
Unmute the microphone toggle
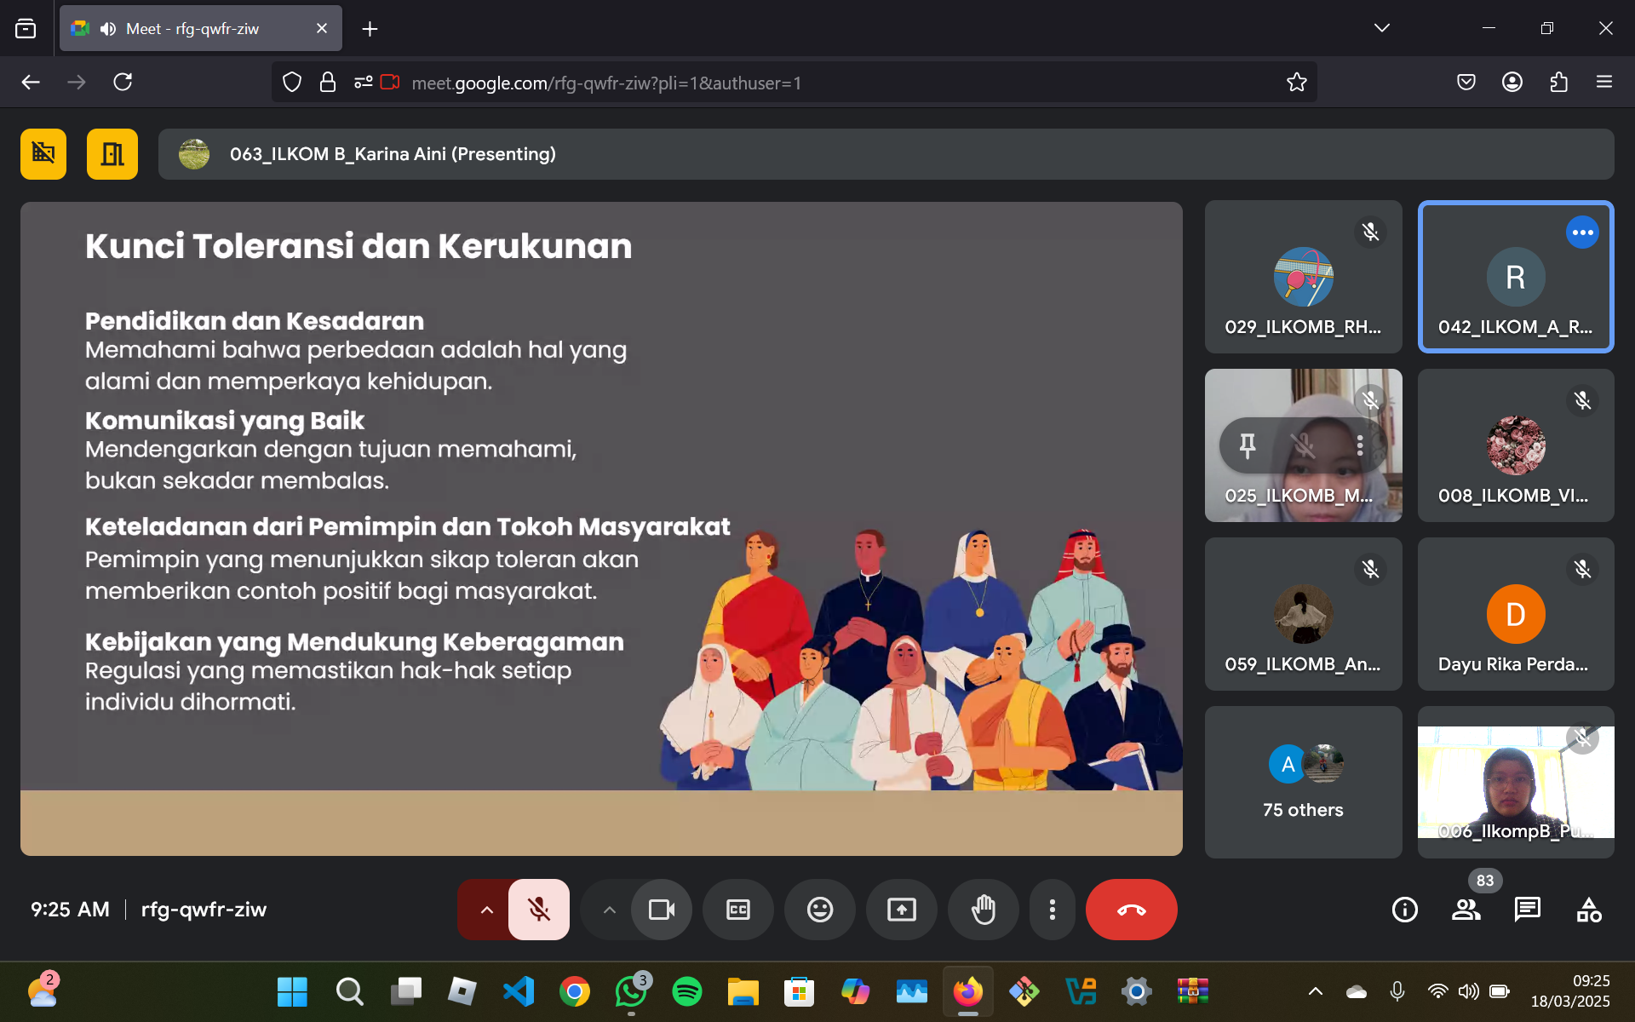click(x=538, y=910)
